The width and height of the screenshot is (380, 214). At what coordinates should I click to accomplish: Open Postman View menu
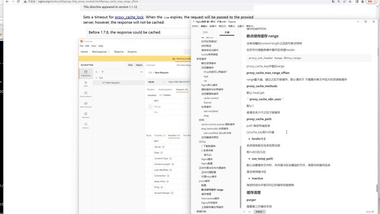pos(94,46)
